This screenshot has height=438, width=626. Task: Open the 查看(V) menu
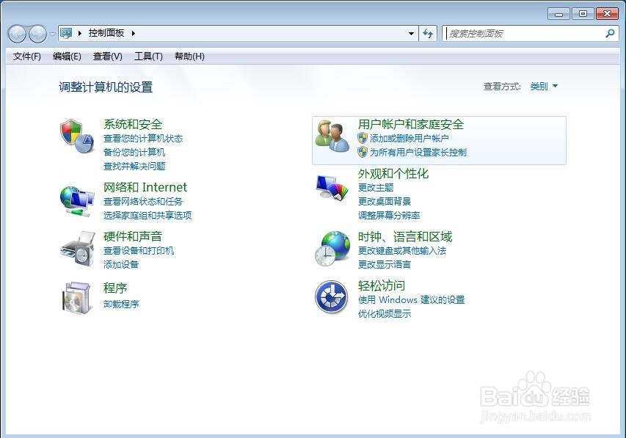tap(107, 56)
